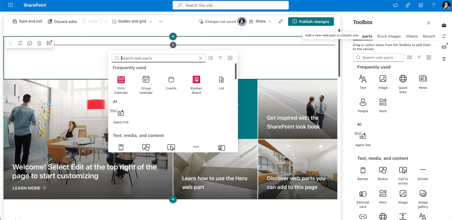Image resolution: width=452 pixels, height=220 pixels.
Task: Click the Share button
Action: click(257, 21)
